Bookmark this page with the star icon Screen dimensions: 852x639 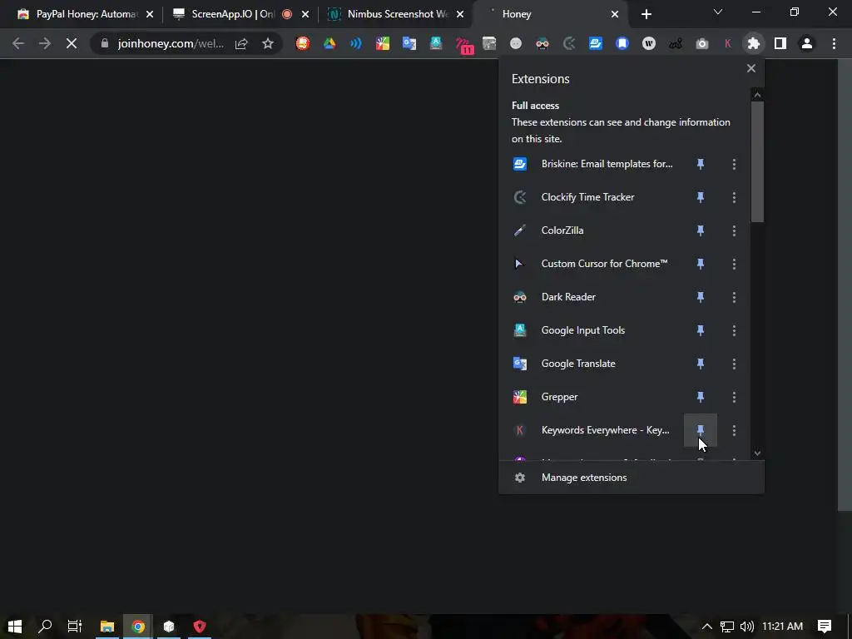click(x=267, y=43)
